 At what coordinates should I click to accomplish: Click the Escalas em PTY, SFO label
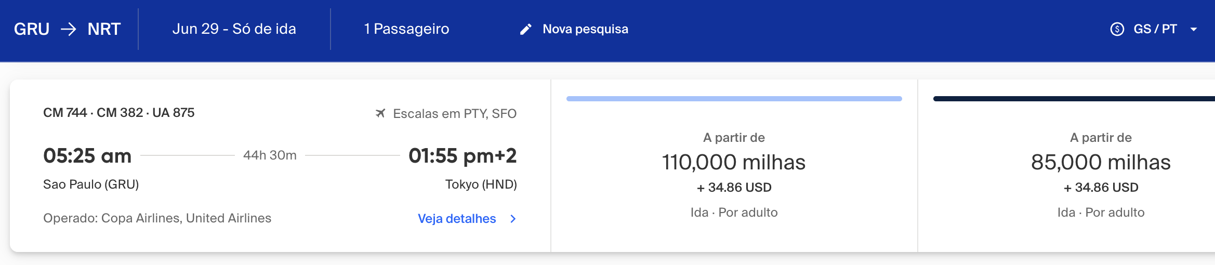pyautogui.click(x=455, y=114)
